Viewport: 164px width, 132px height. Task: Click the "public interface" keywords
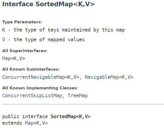(x=25, y=117)
